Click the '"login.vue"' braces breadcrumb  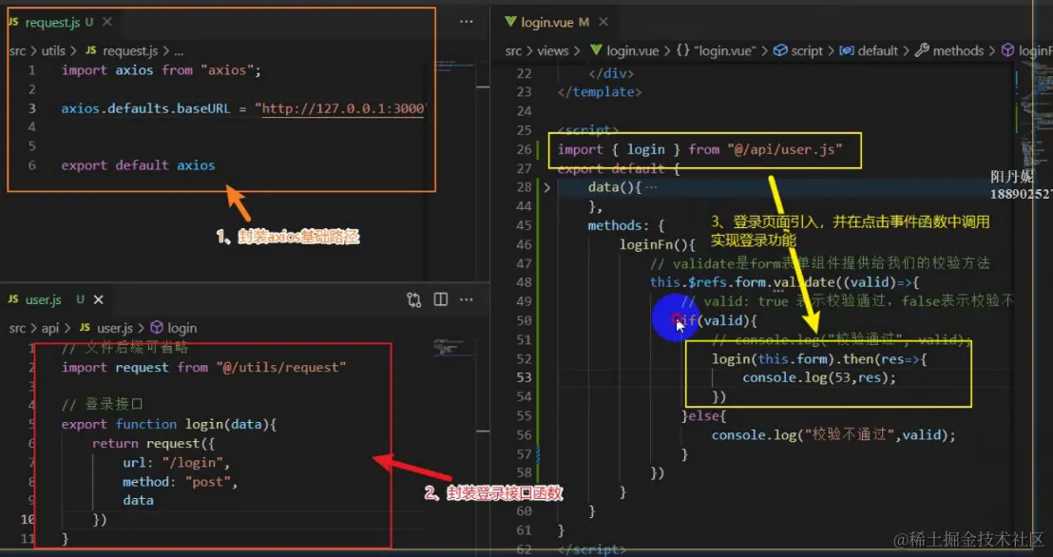pyautogui.click(x=716, y=51)
